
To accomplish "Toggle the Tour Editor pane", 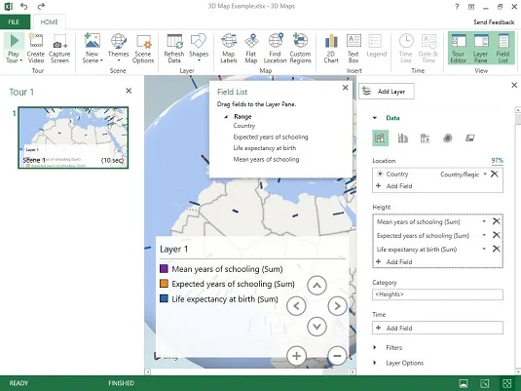I will 459,48.
